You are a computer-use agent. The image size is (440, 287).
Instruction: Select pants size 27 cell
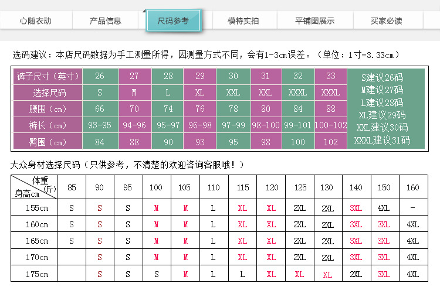(135, 76)
